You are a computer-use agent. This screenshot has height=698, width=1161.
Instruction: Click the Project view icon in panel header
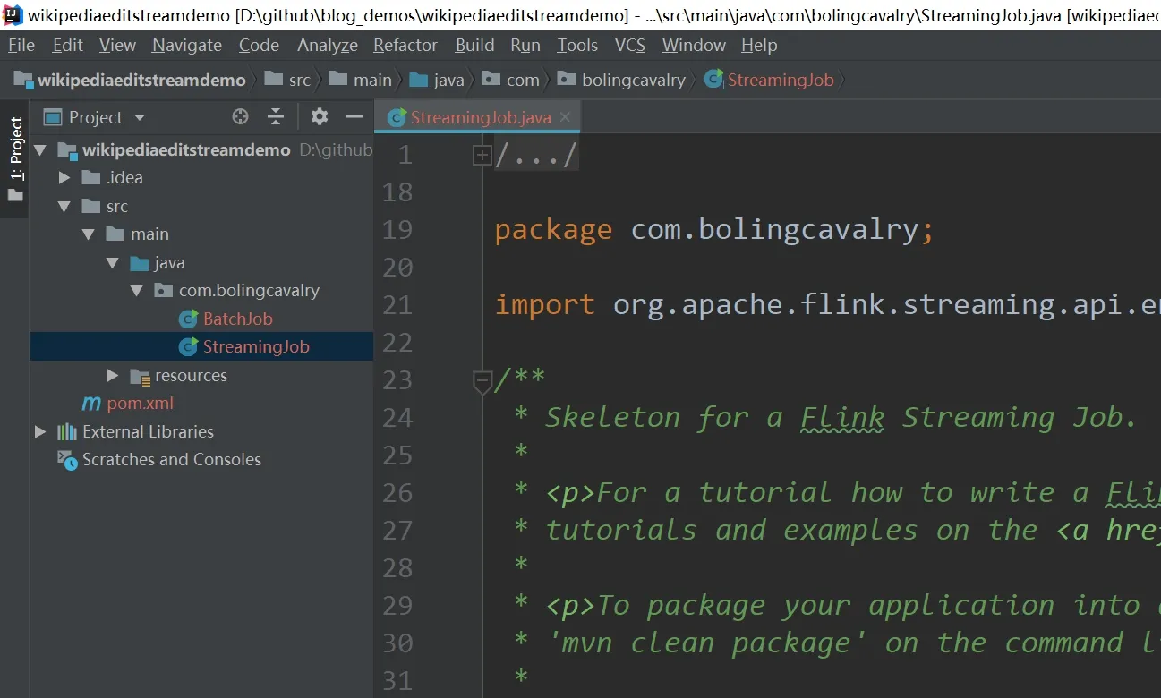(x=53, y=117)
